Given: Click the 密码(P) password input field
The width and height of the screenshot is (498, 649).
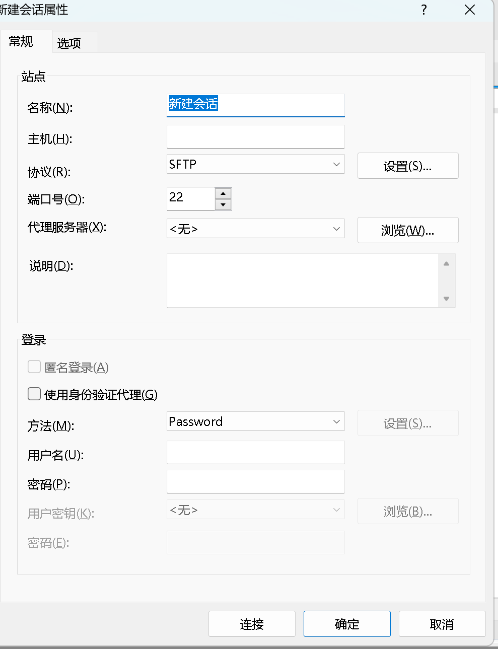Looking at the screenshot, I should 255,482.
